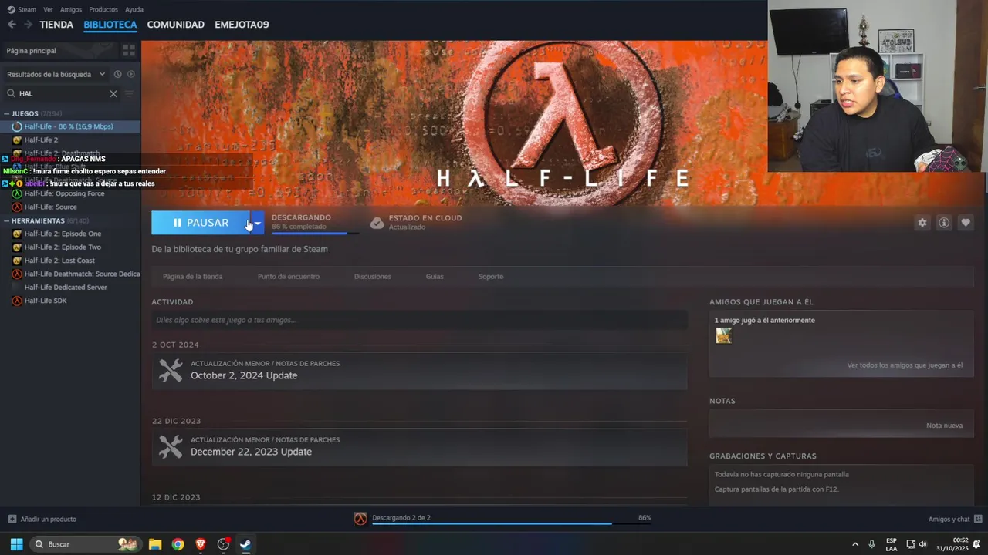Open EMEJOTA09 profile section

coord(242,25)
